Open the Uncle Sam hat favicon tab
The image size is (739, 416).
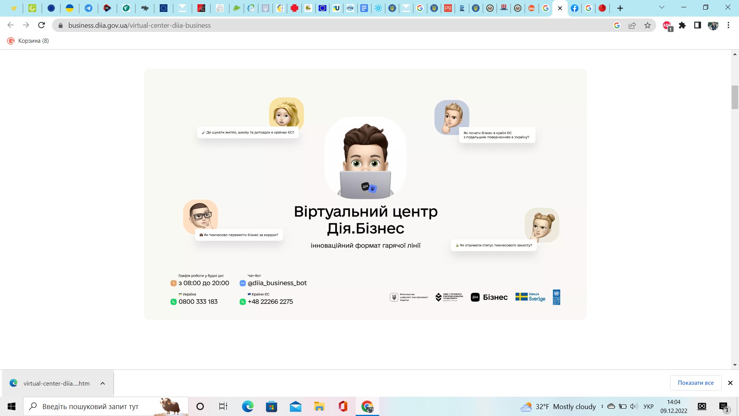(x=504, y=8)
